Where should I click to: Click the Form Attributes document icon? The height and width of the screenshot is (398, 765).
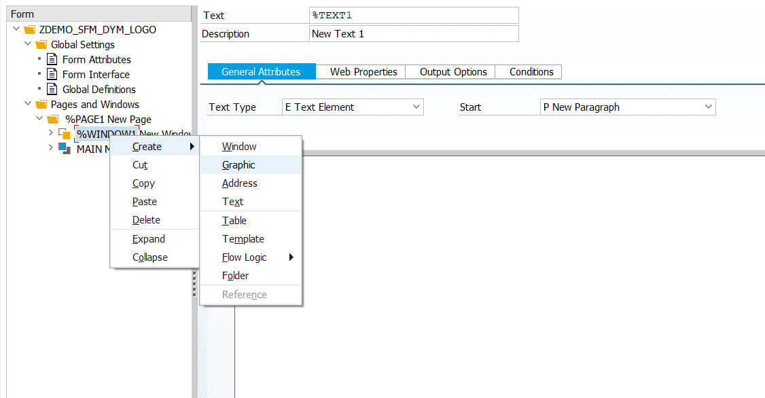tap(52, 60)
